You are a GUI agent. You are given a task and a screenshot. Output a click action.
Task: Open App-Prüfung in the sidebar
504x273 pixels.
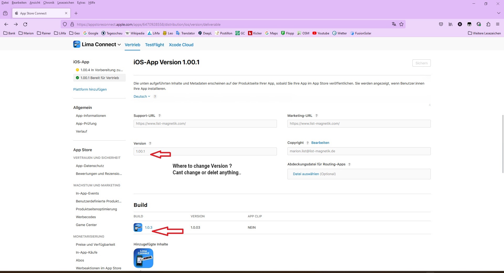[x=86, y=124]
